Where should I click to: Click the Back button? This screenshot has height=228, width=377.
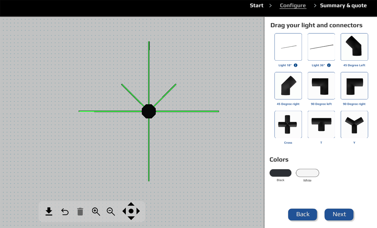pos(303,215)
